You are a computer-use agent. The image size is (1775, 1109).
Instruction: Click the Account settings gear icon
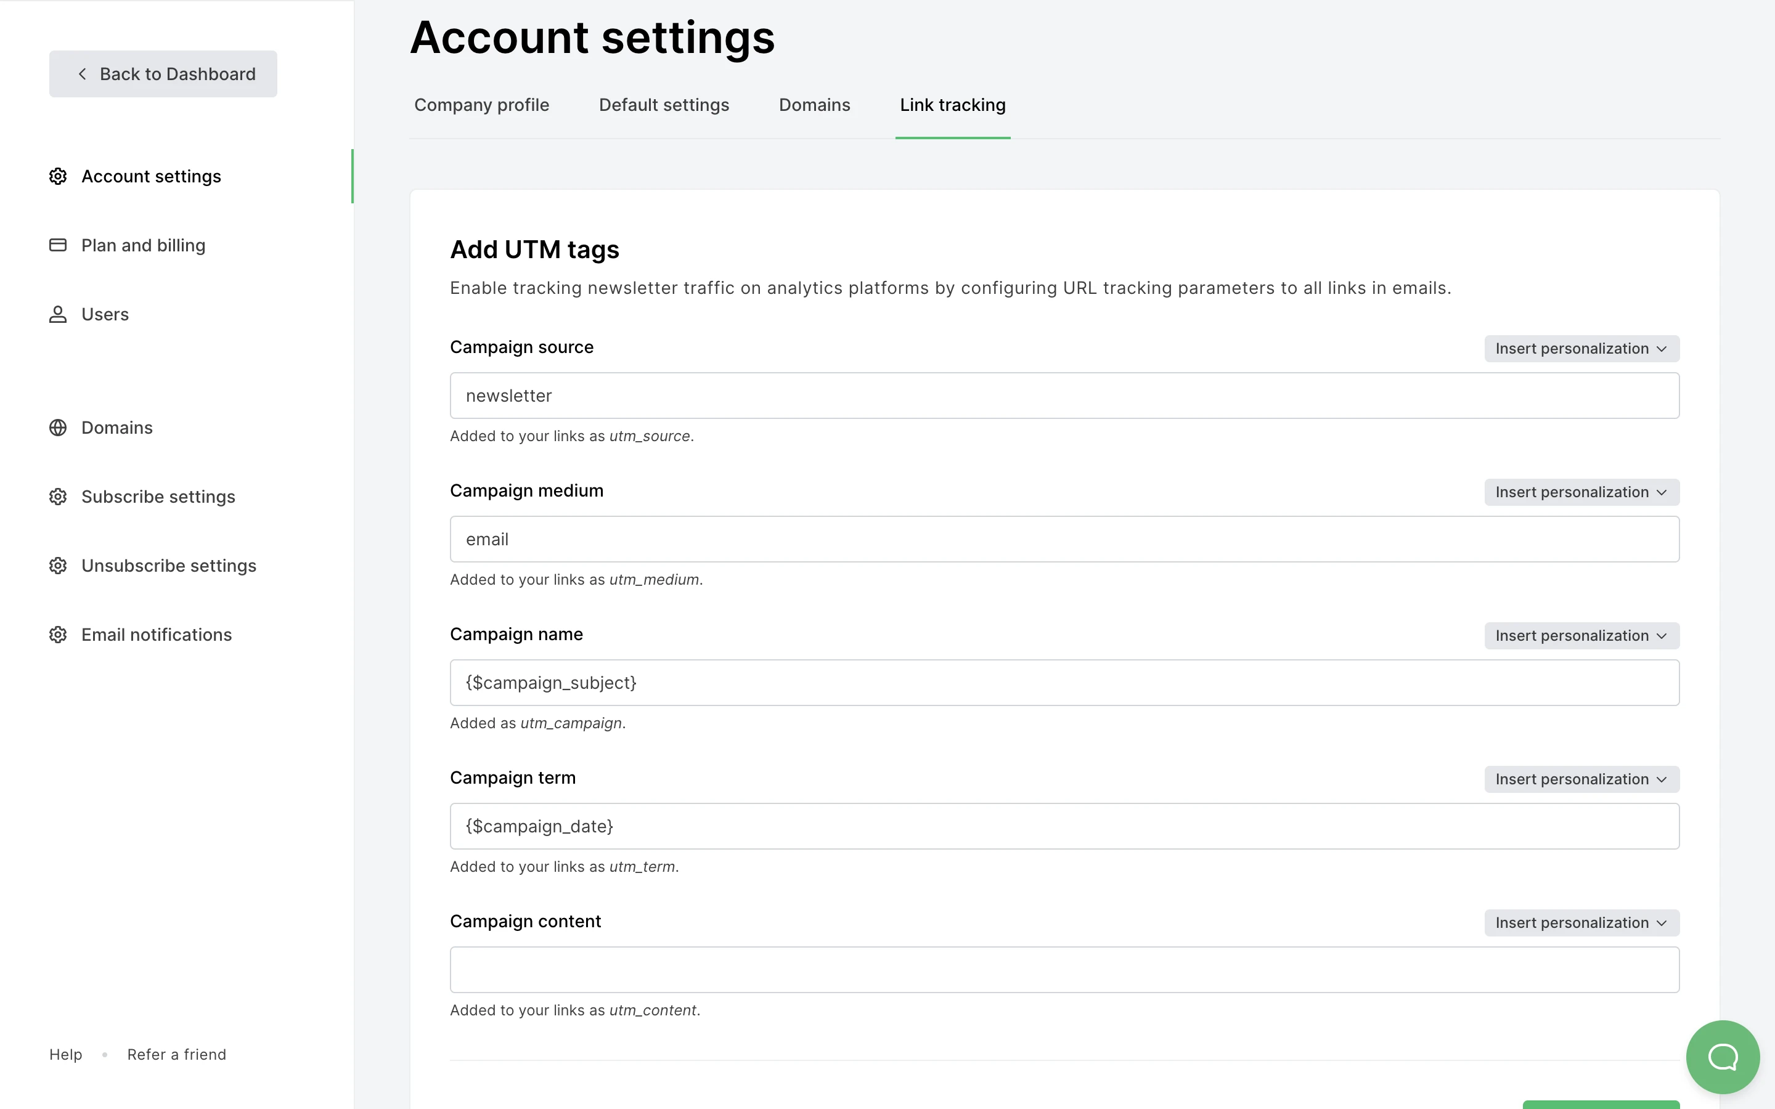(58, 176)
